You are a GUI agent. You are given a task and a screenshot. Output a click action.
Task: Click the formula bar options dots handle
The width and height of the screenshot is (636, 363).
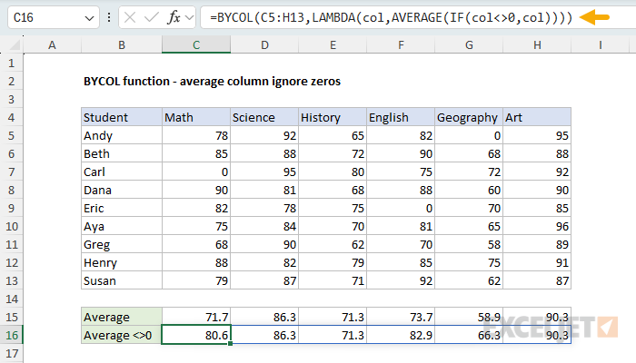[109, 17]
